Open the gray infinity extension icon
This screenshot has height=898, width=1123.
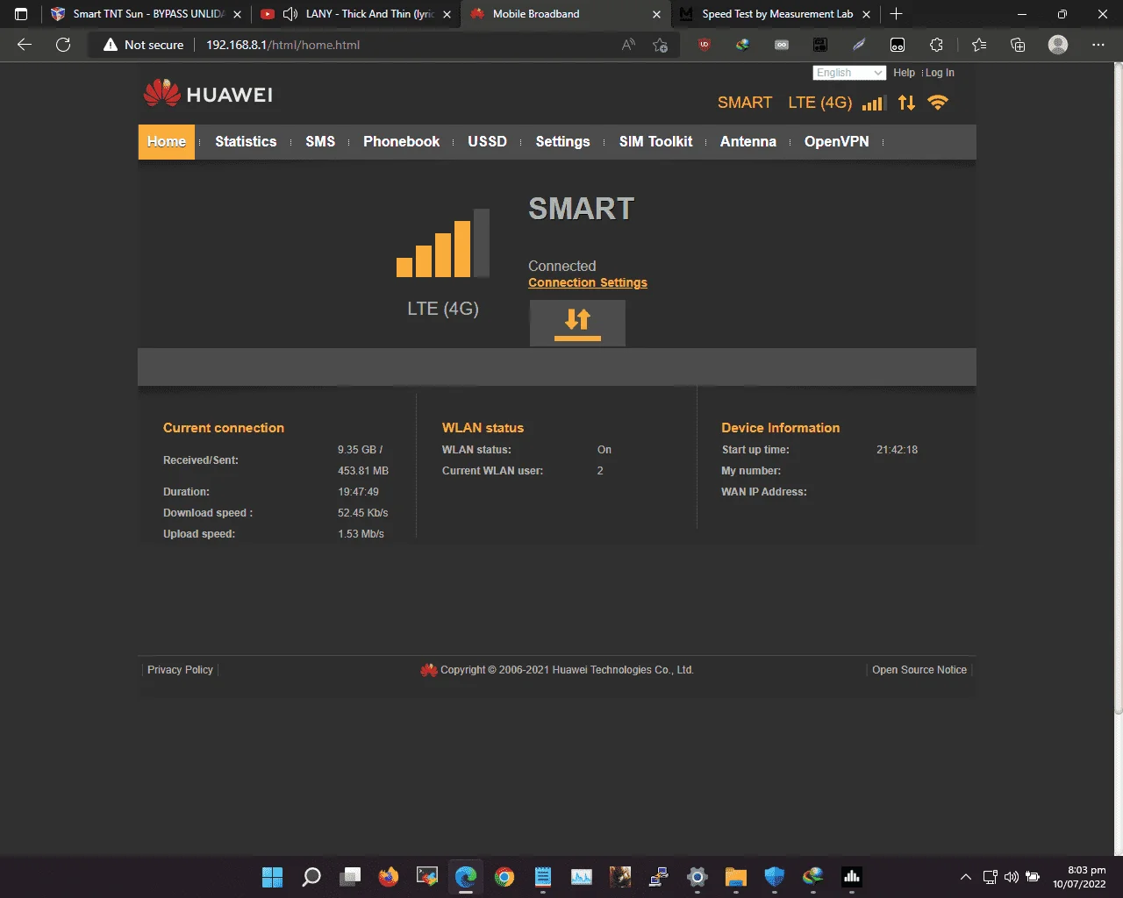(x=782, y=45)
